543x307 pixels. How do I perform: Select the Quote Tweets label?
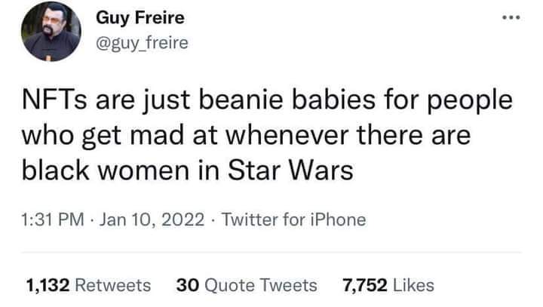261,286
